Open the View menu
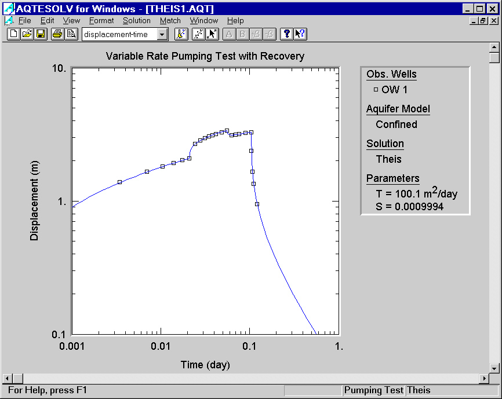Screen dimensions: 502x399 pos(71,20)
